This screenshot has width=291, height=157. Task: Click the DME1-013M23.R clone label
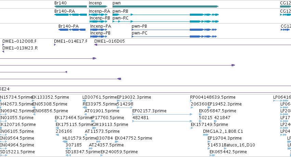tap(20, 48)
